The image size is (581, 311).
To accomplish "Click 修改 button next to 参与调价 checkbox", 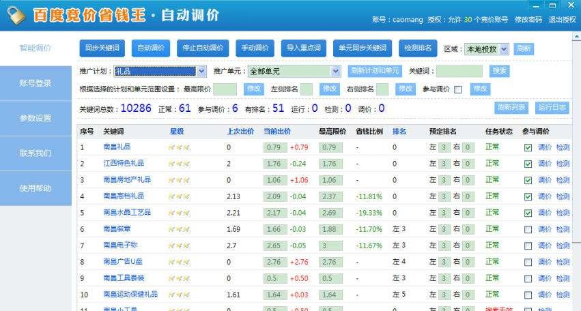I will (x=480, y=89).
